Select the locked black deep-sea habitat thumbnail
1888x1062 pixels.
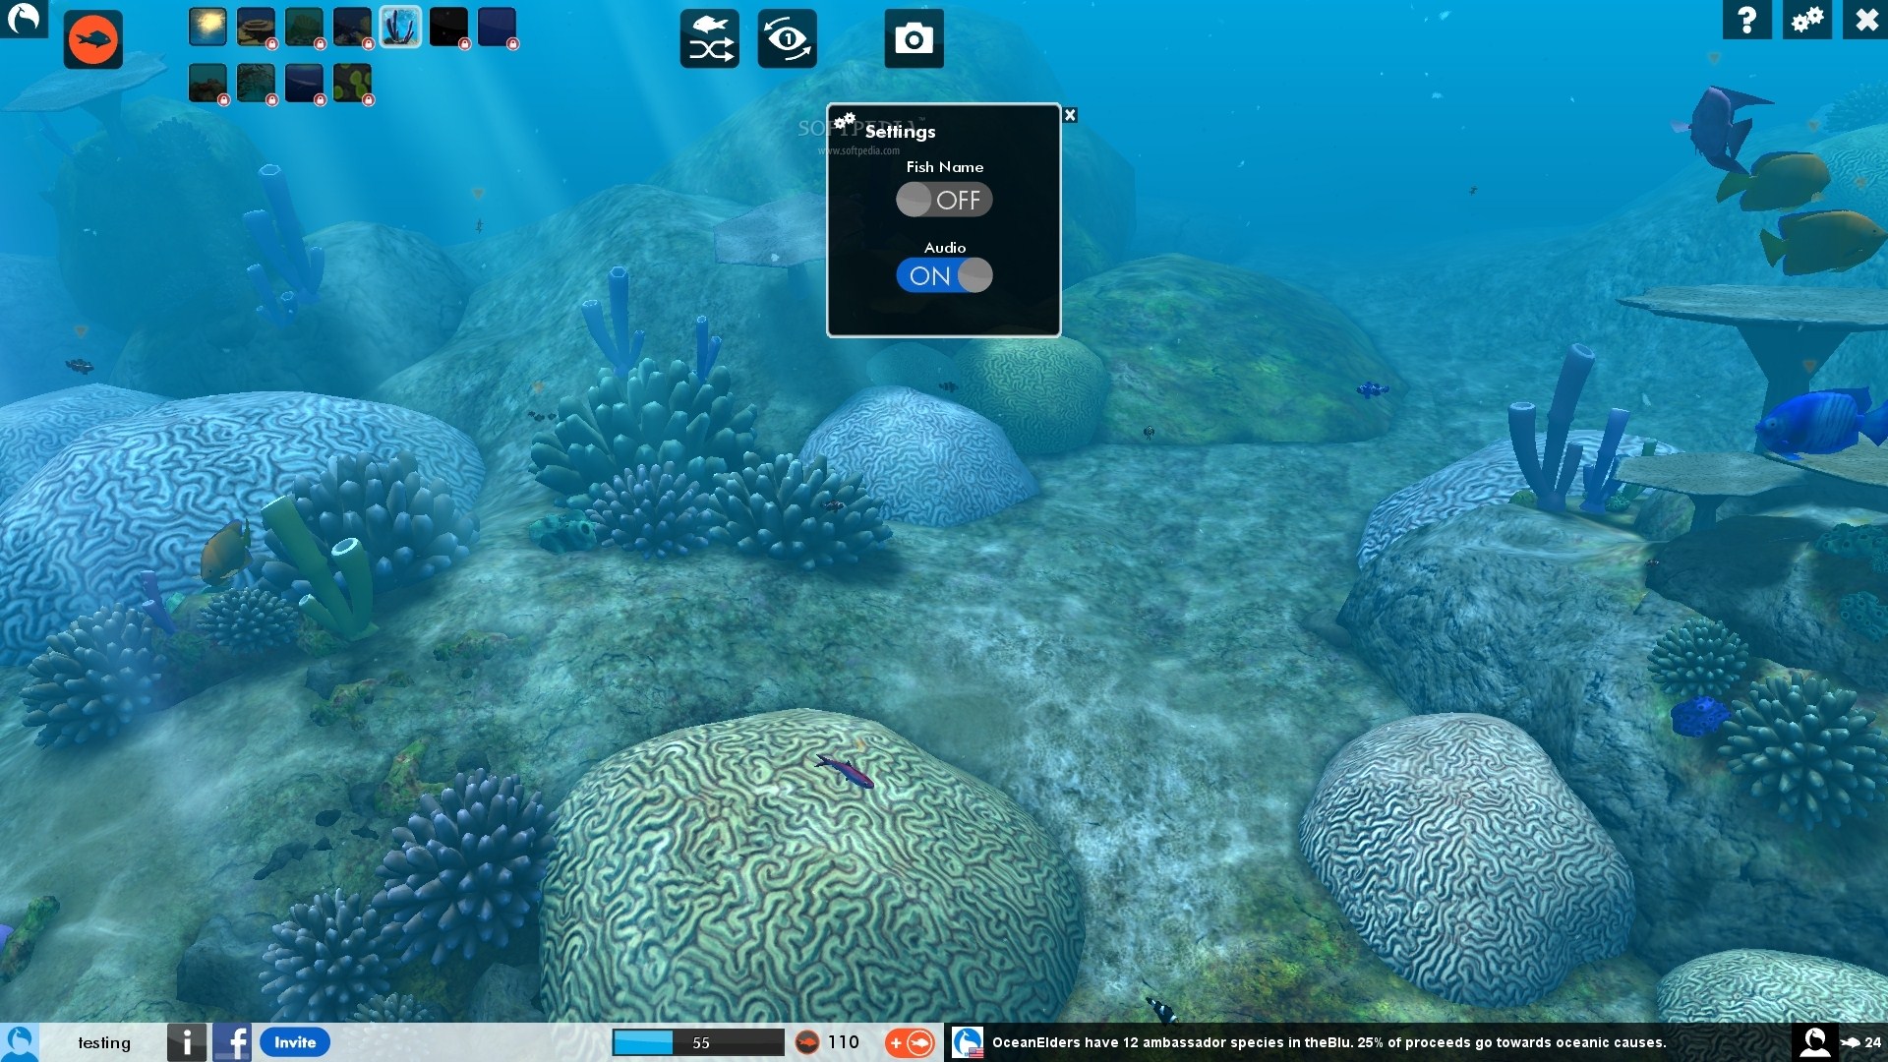pyautogui.click(x=448, y=27)
